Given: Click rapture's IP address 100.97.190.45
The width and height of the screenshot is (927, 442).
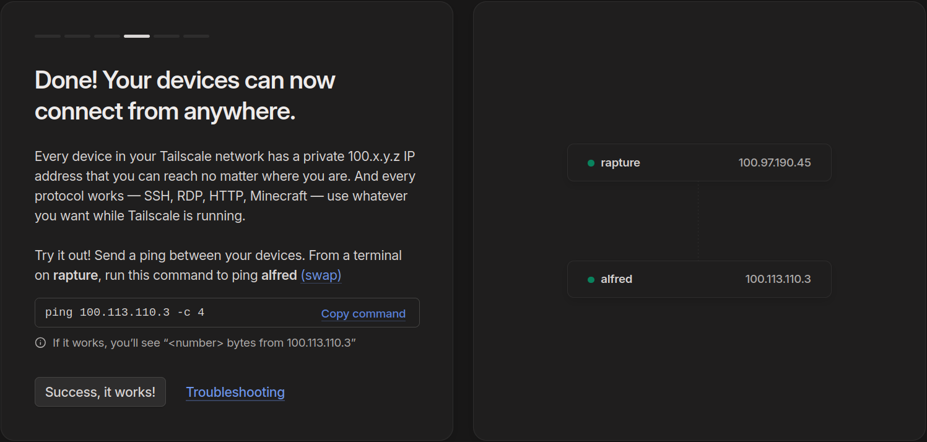Looking at the screenshot, I should pos(774,163).
